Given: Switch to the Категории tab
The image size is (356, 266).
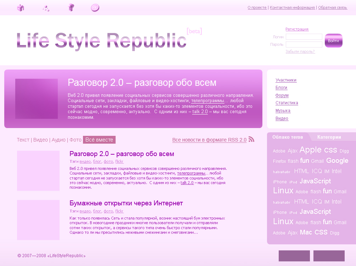Looking at the screenshot, I should pos(329,137).
